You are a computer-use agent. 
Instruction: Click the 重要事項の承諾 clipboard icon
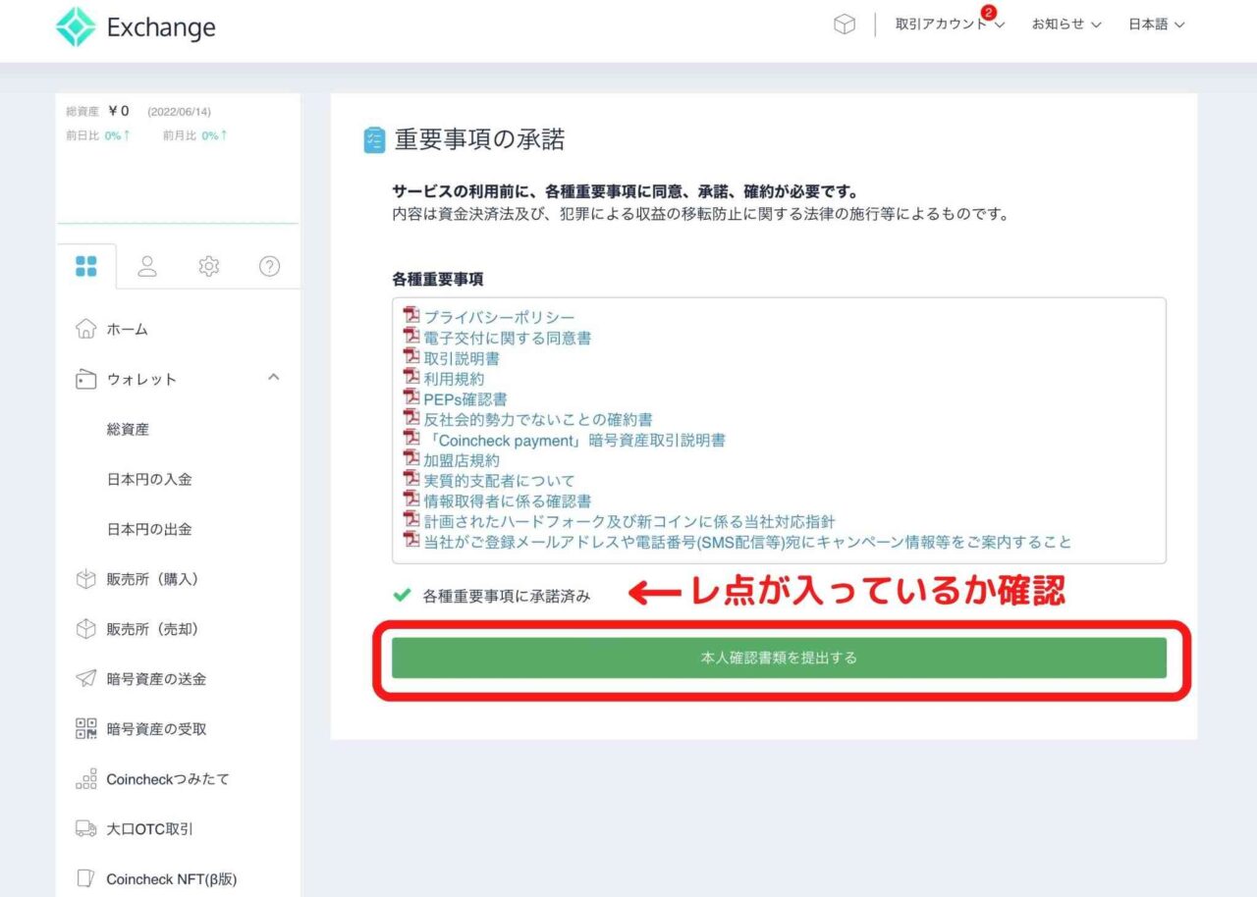pyautogui.click(x=374, y=140)
